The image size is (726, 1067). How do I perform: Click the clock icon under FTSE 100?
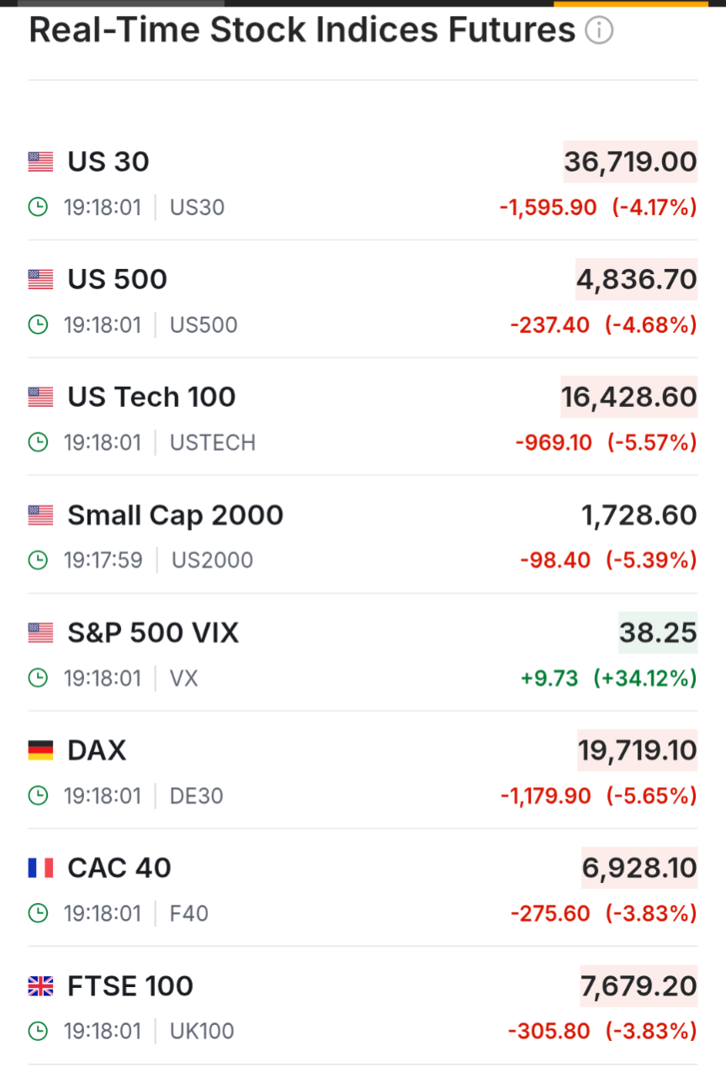tap(38, 1031)
